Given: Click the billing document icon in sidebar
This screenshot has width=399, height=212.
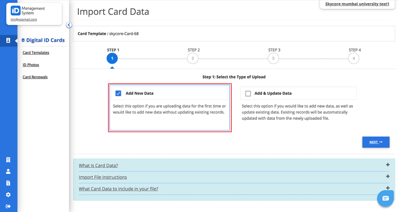Looking at the screenshot, I should pyautogui.click(x=8, y=183).
